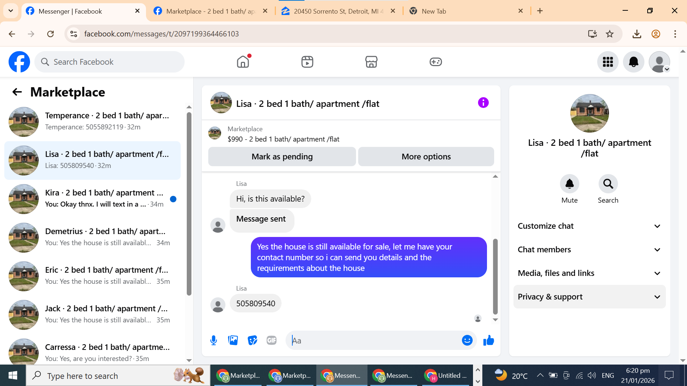The height and width of the screenshot is (386, 687).
Task: Switch to the 20450 Sorrento St tab
Action: click(x=338, y=11)
